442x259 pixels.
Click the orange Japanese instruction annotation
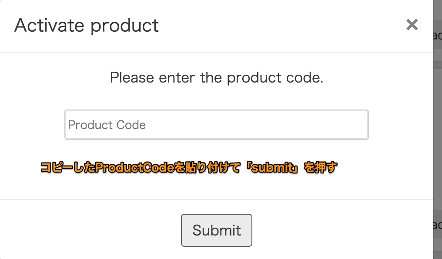click(189, 168)
